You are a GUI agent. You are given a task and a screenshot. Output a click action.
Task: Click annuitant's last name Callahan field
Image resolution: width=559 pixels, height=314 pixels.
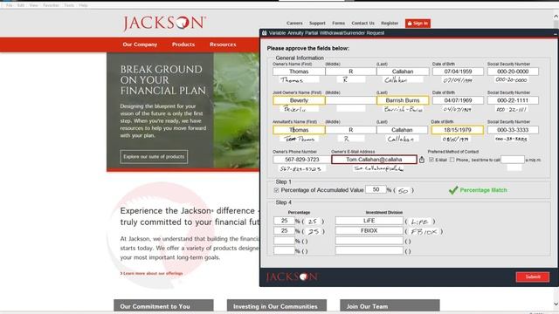(402, 130)
